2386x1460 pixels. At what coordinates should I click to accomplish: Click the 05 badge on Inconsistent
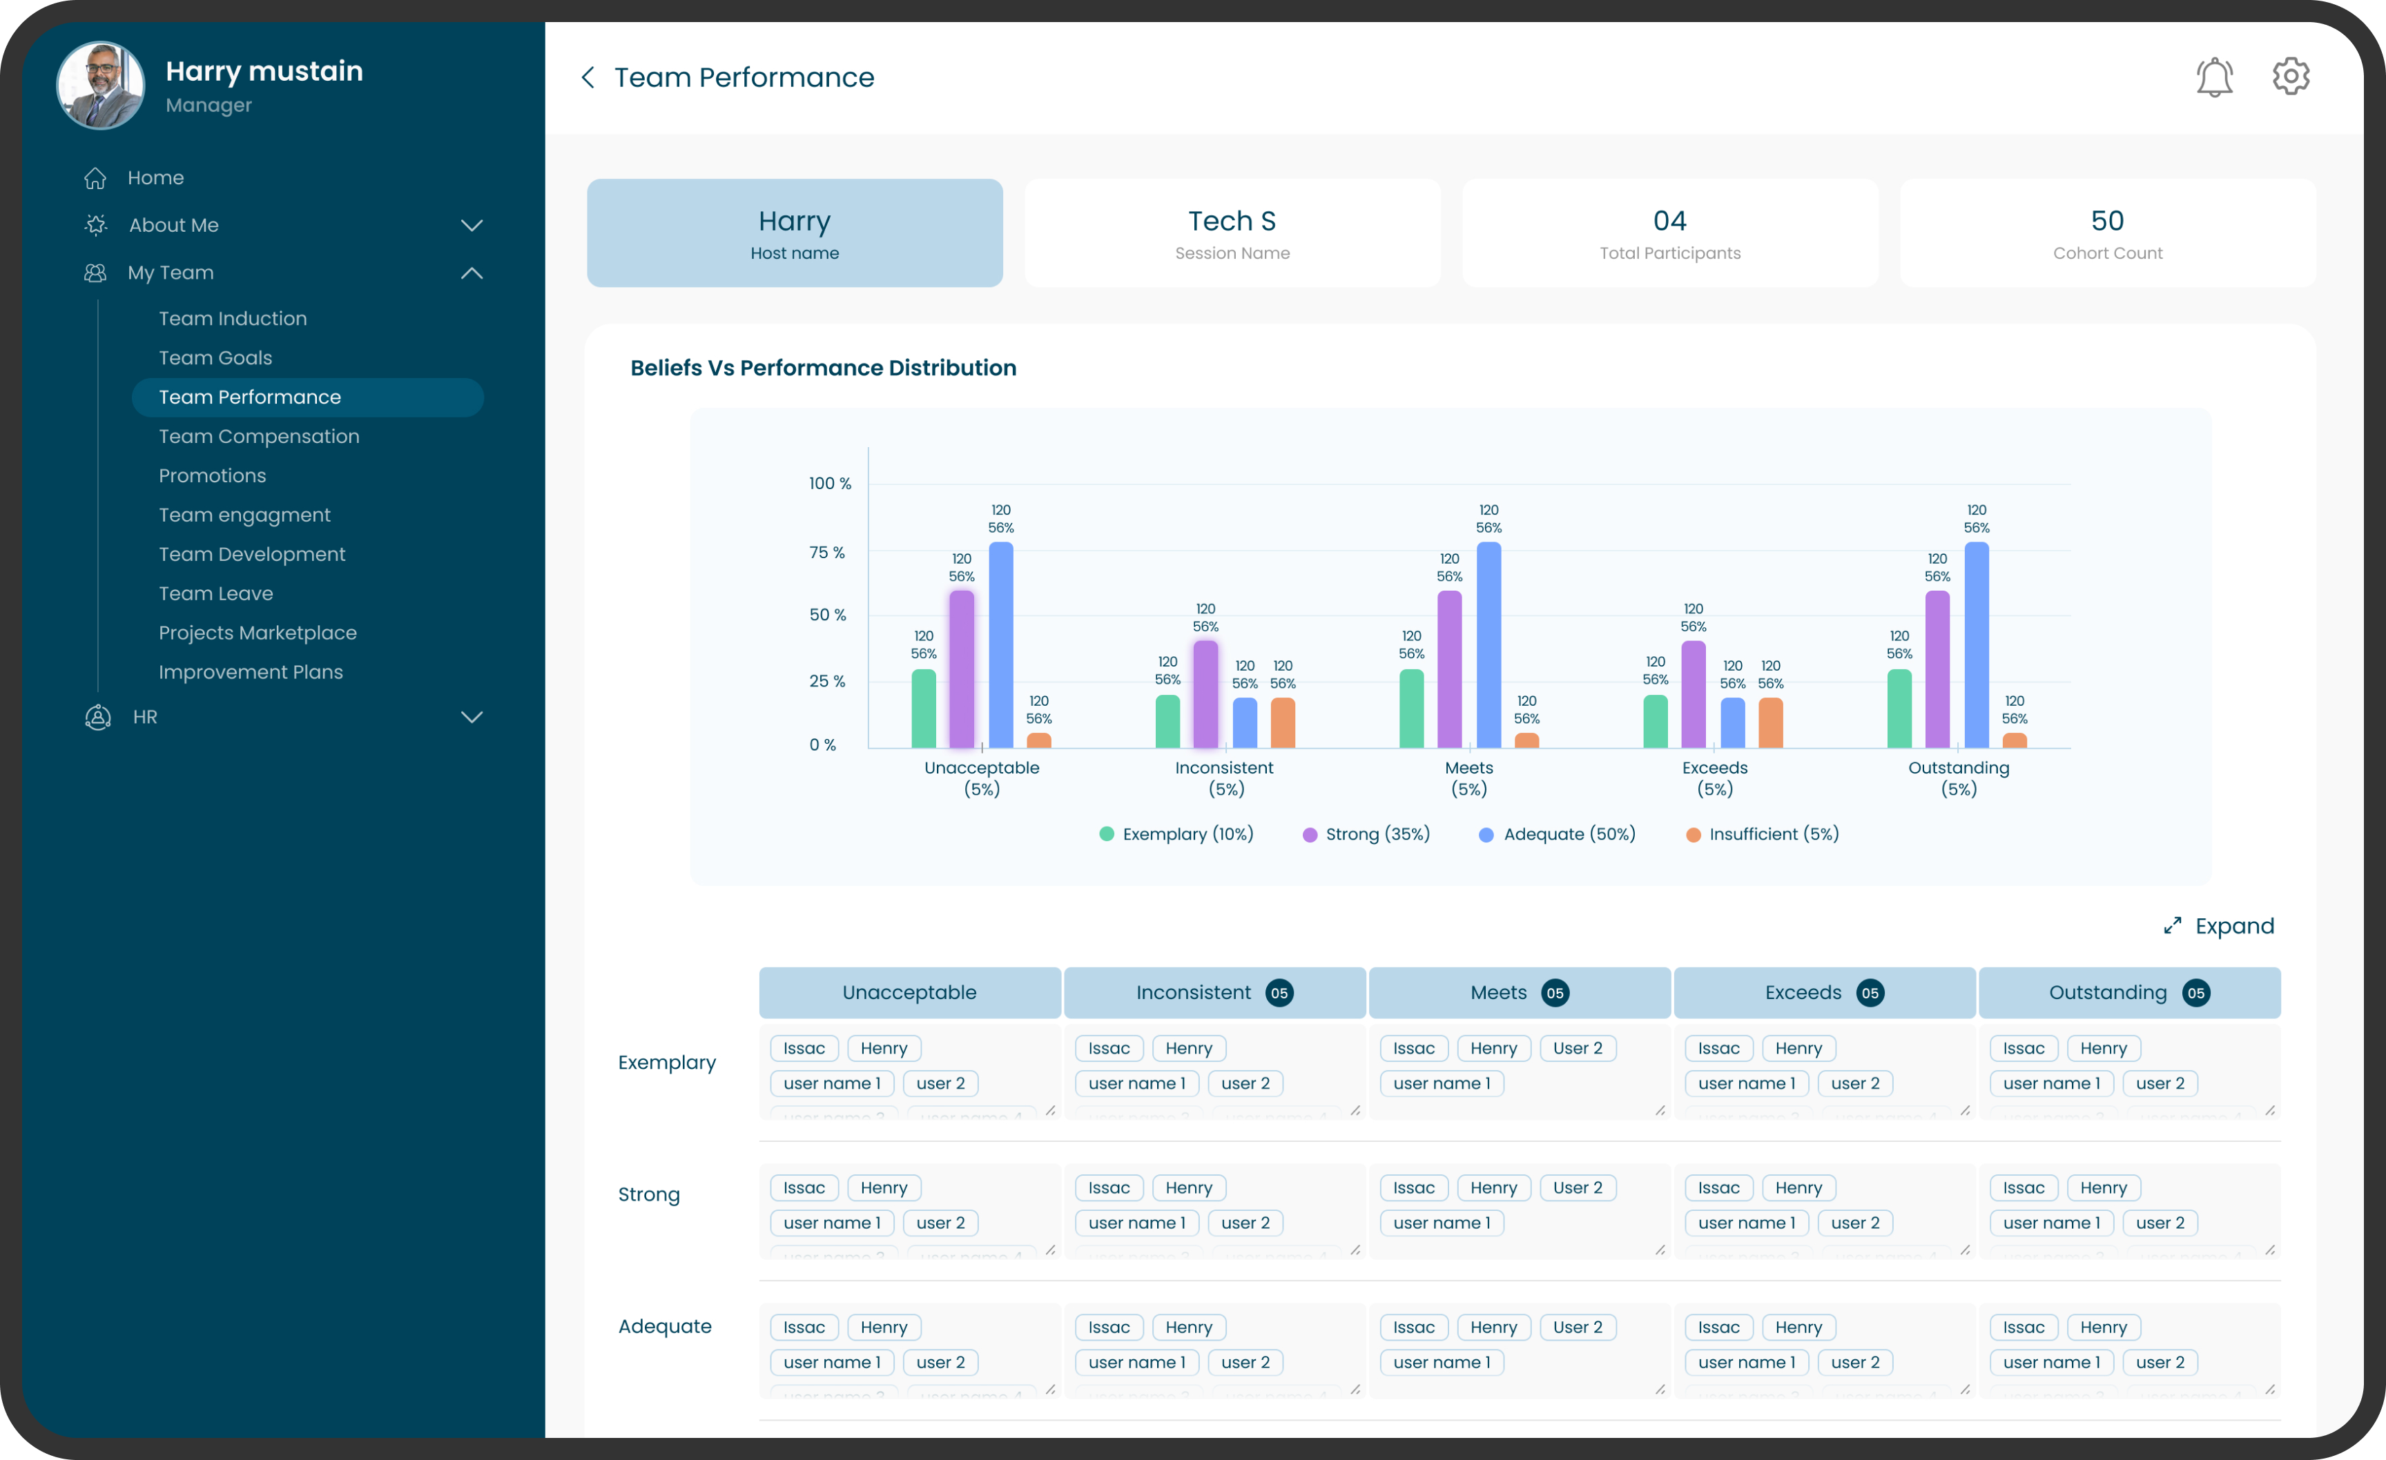[1279, 993]
